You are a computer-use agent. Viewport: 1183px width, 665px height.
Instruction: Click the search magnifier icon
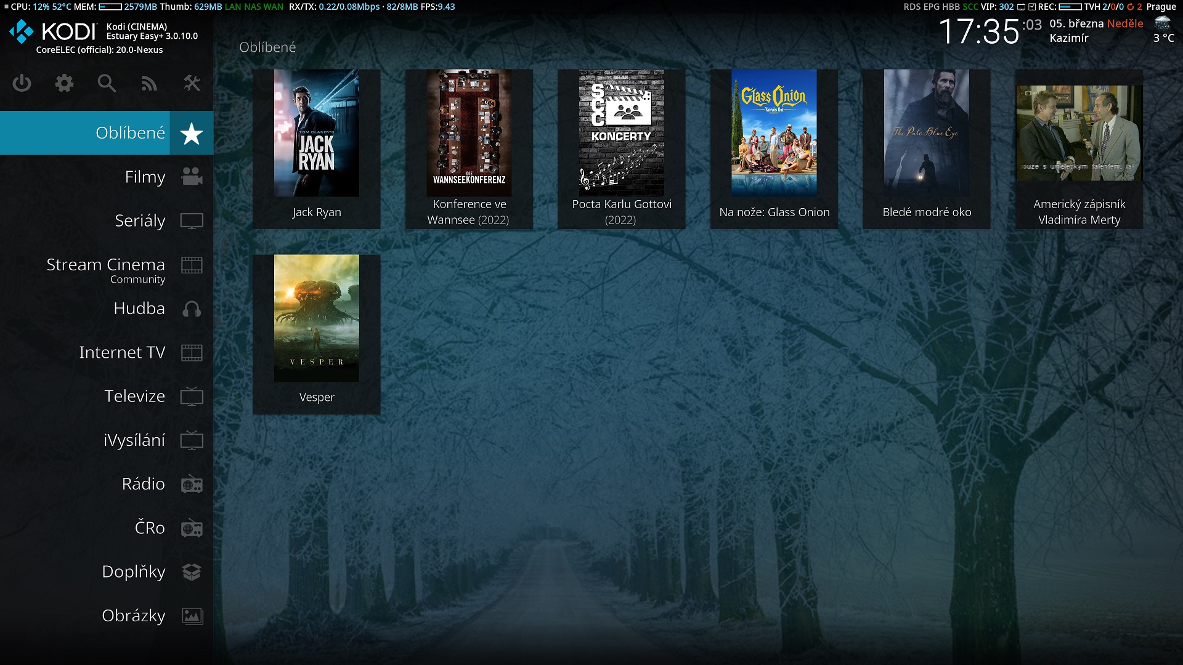pos(107,83)
